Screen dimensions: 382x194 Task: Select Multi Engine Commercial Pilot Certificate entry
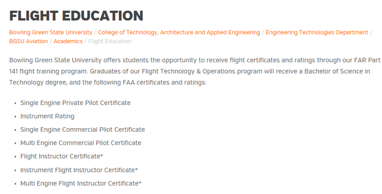click(81, 143)
